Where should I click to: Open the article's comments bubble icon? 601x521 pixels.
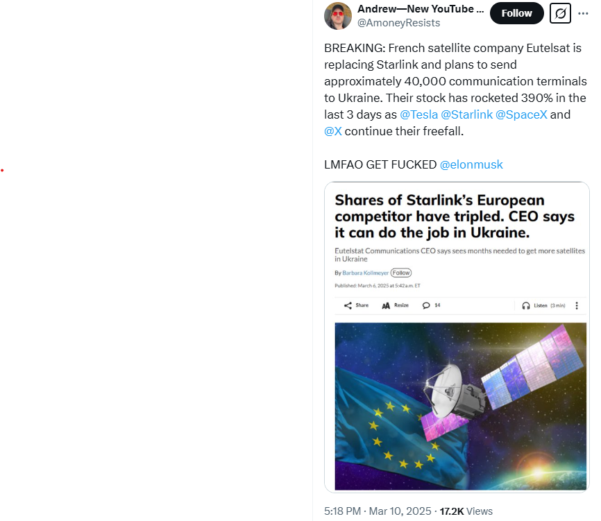(x=426, y=305)
